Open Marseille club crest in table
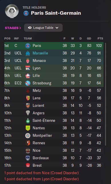 click(28, 53)
